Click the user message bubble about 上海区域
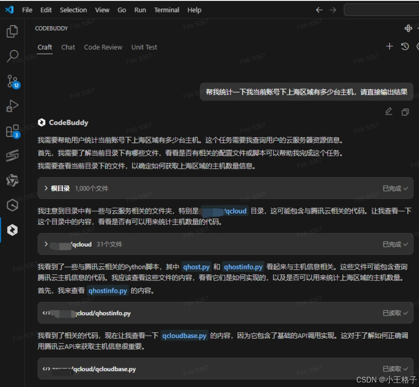This screenshot has width=419, height=387. [307, 92]
